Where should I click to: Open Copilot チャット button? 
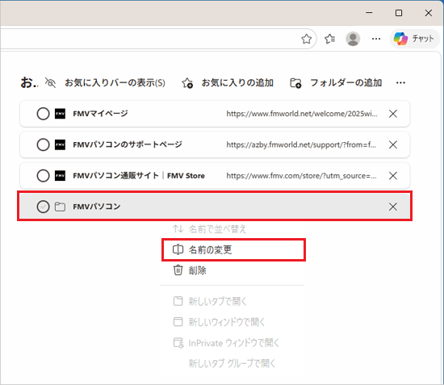[415, 39]
